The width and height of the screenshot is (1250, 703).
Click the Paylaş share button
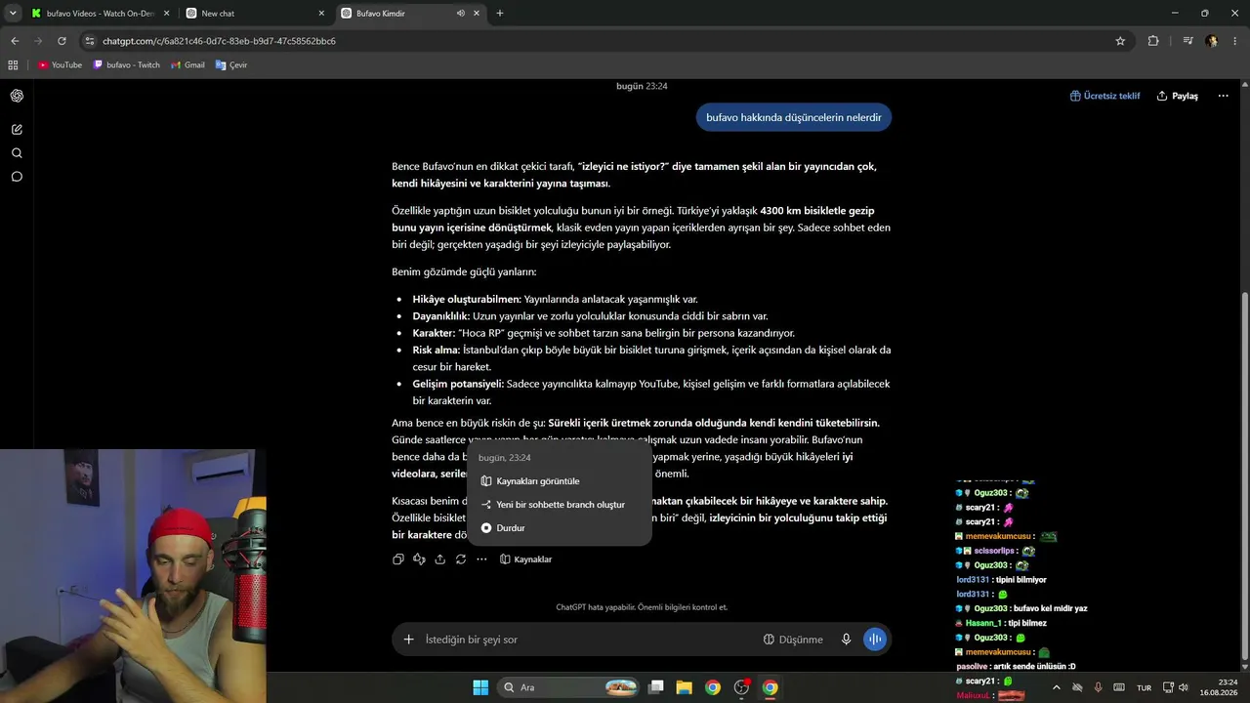coord(1178,96)
